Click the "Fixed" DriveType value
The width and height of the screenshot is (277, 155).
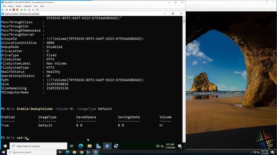[52, 55]
